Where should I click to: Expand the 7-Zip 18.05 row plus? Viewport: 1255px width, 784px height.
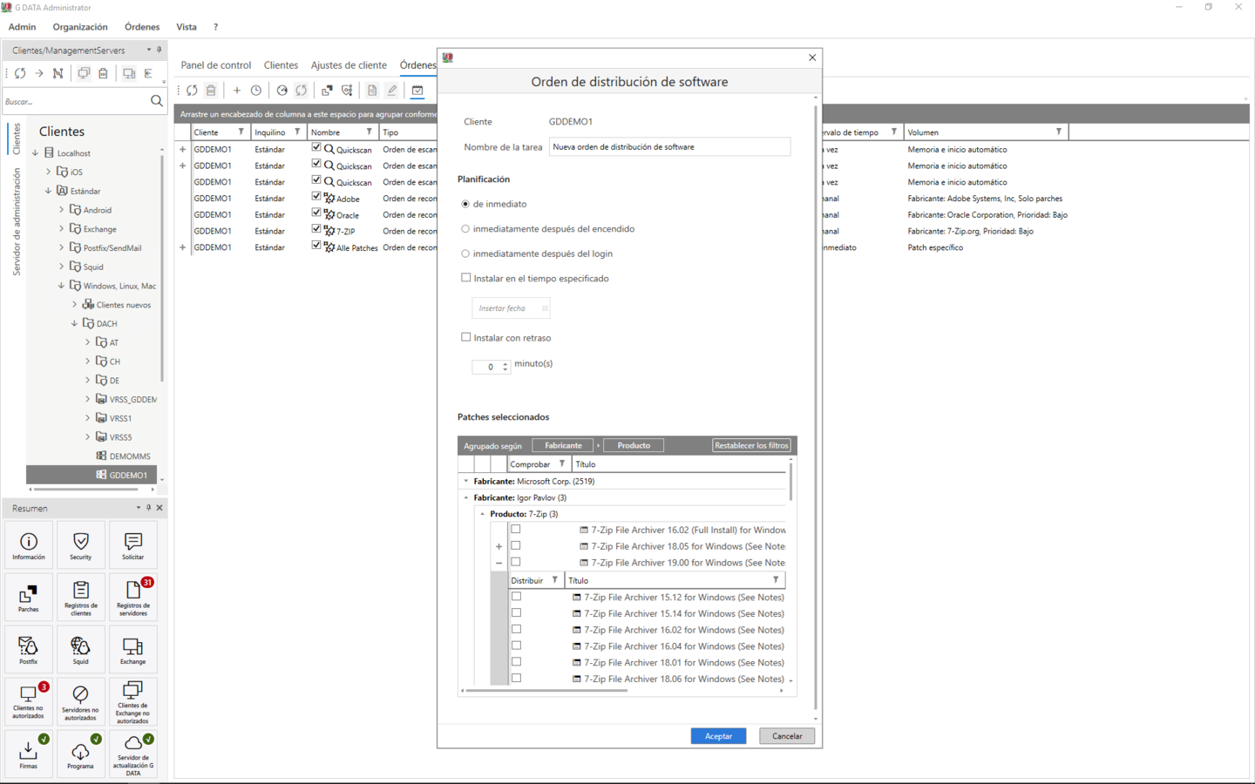point(499,546)
